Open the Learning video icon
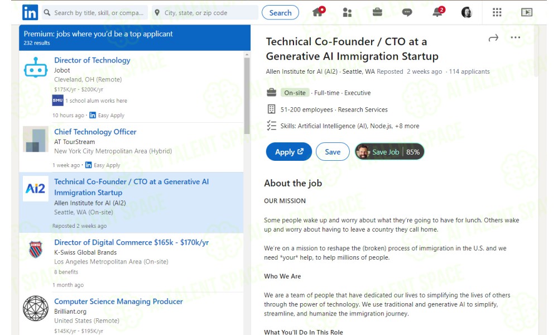Image resolution: width=558 pixels, height=335 pixels. point(526,12)
